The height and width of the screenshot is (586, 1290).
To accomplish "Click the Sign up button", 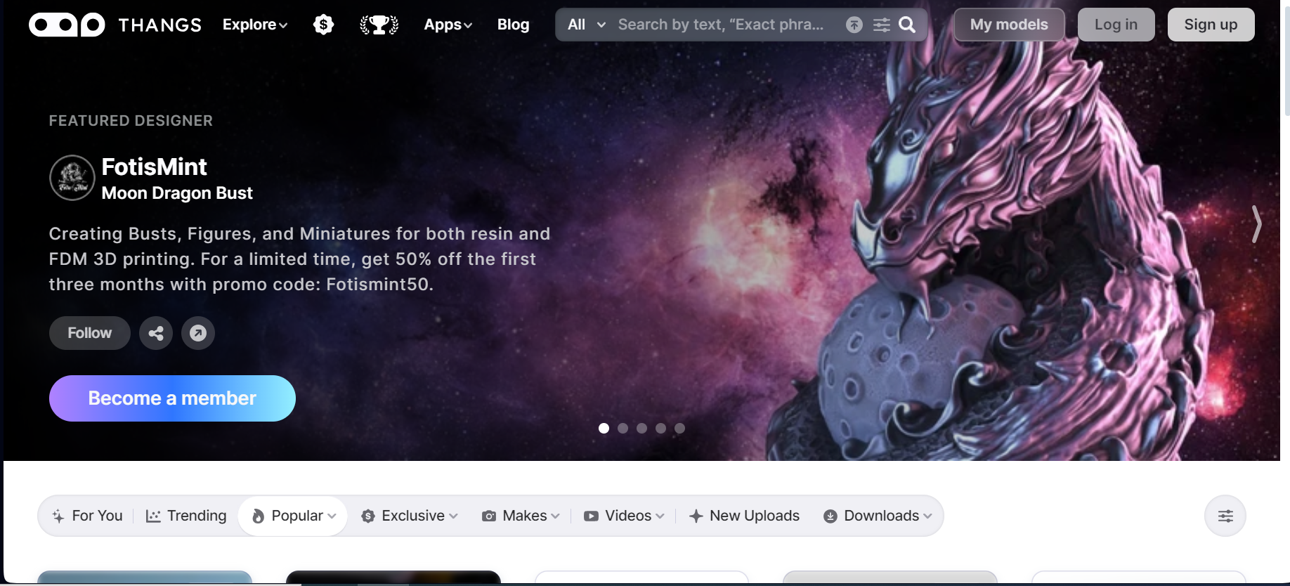I will click(x=1211, y=25).
